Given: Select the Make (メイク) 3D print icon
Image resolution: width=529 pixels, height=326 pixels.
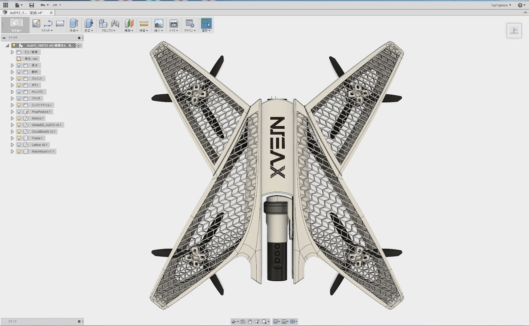Looking at the screenshot, I should 173,23.
